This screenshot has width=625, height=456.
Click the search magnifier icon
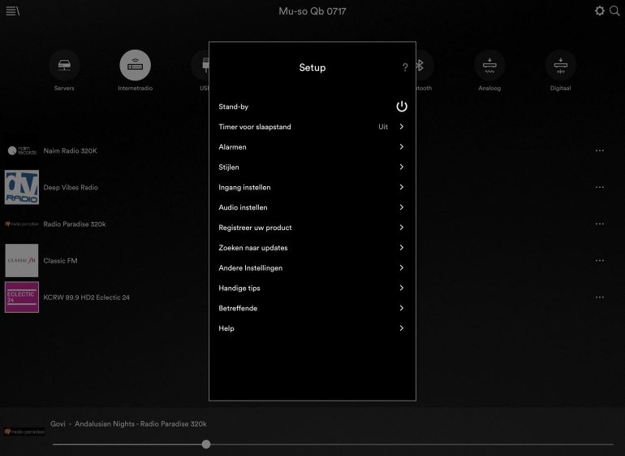coord(614,11)
